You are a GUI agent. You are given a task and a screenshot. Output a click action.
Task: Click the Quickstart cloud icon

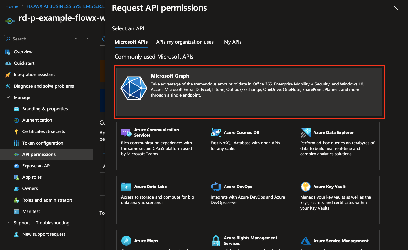click(8, 63)
